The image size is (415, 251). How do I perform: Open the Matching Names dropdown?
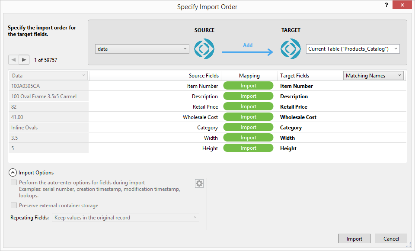point(373,76)
